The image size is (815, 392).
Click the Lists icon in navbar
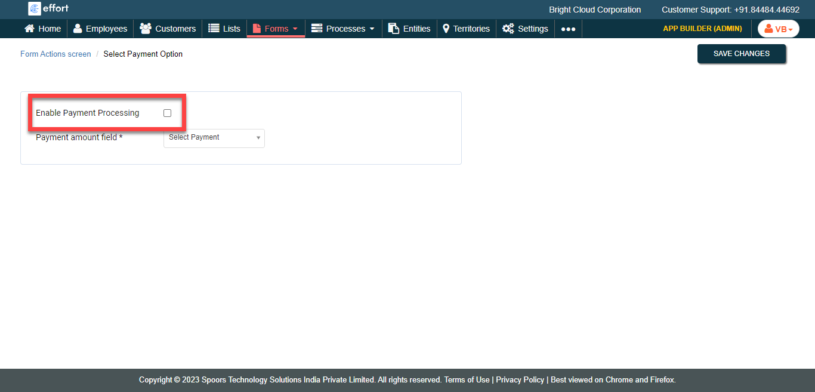pyautogui.click(x=214, y=29)
